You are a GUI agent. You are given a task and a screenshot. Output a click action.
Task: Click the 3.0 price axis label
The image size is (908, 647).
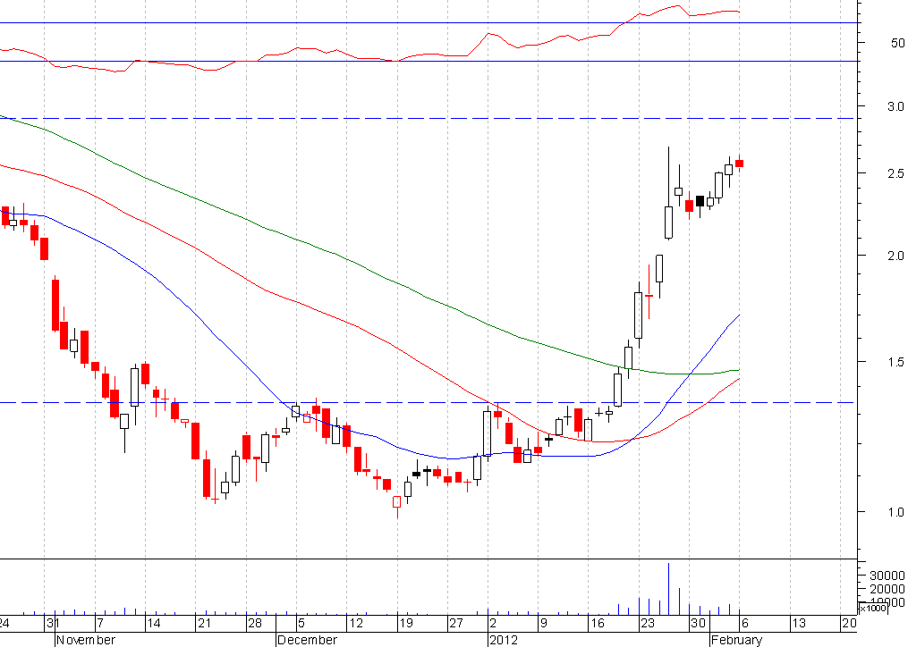tap(895, 106)
